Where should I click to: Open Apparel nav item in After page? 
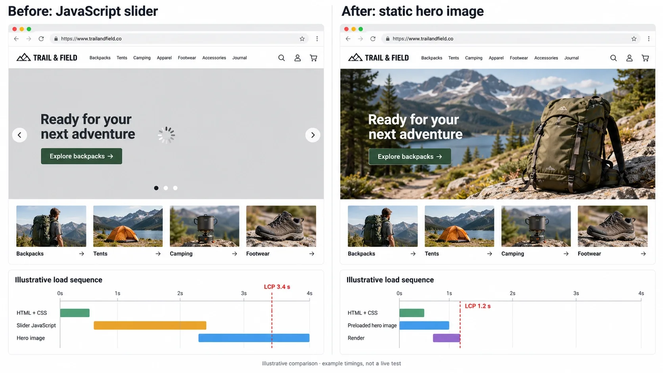click(x=496, y=58)
